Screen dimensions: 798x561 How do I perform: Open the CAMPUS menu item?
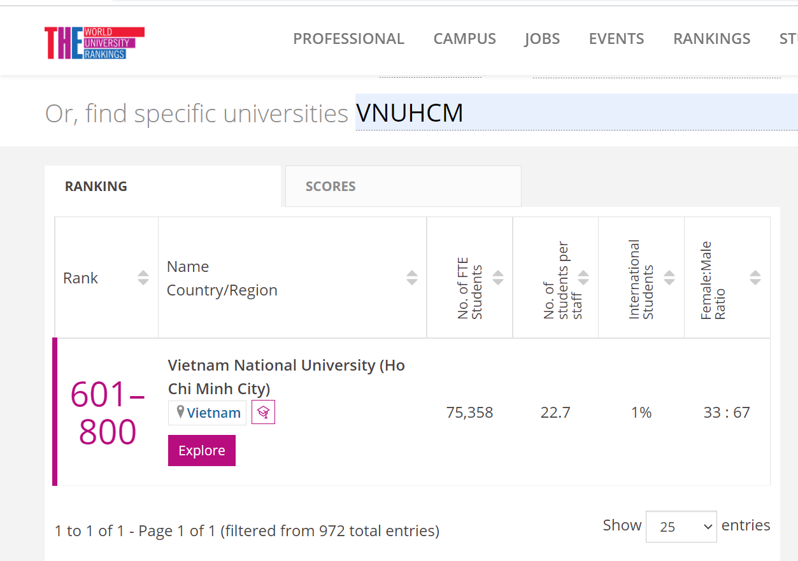coord(465,39)
